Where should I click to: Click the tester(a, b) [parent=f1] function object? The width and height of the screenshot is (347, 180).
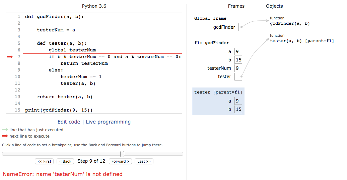pyautogui.click(x=302, y=41)
